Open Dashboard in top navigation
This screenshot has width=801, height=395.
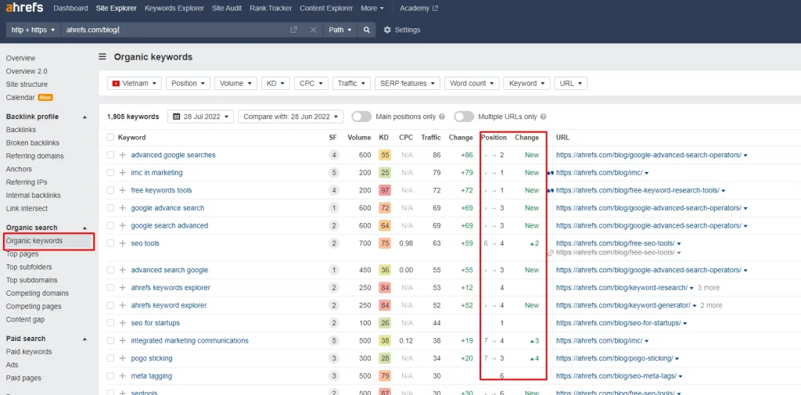coord(70,8)
